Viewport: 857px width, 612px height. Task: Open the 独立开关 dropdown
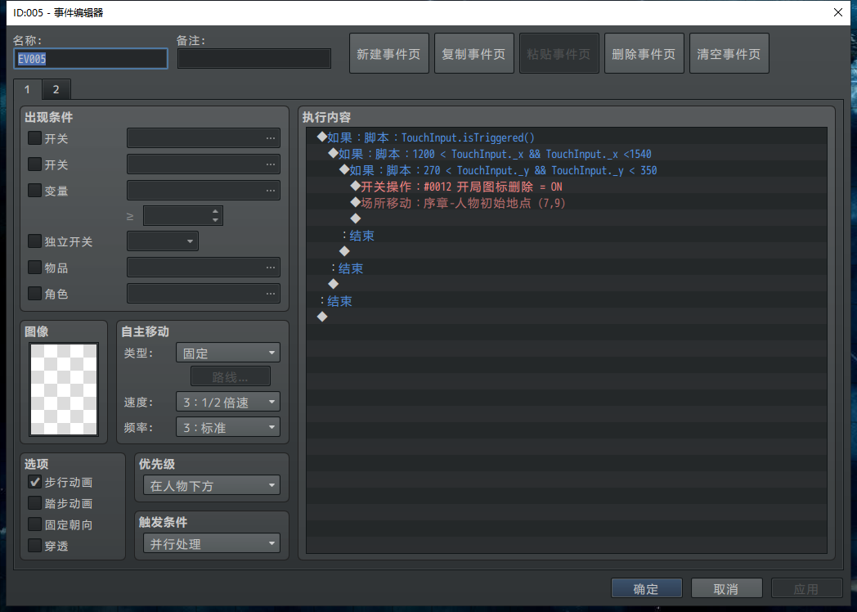coord(163,241)
